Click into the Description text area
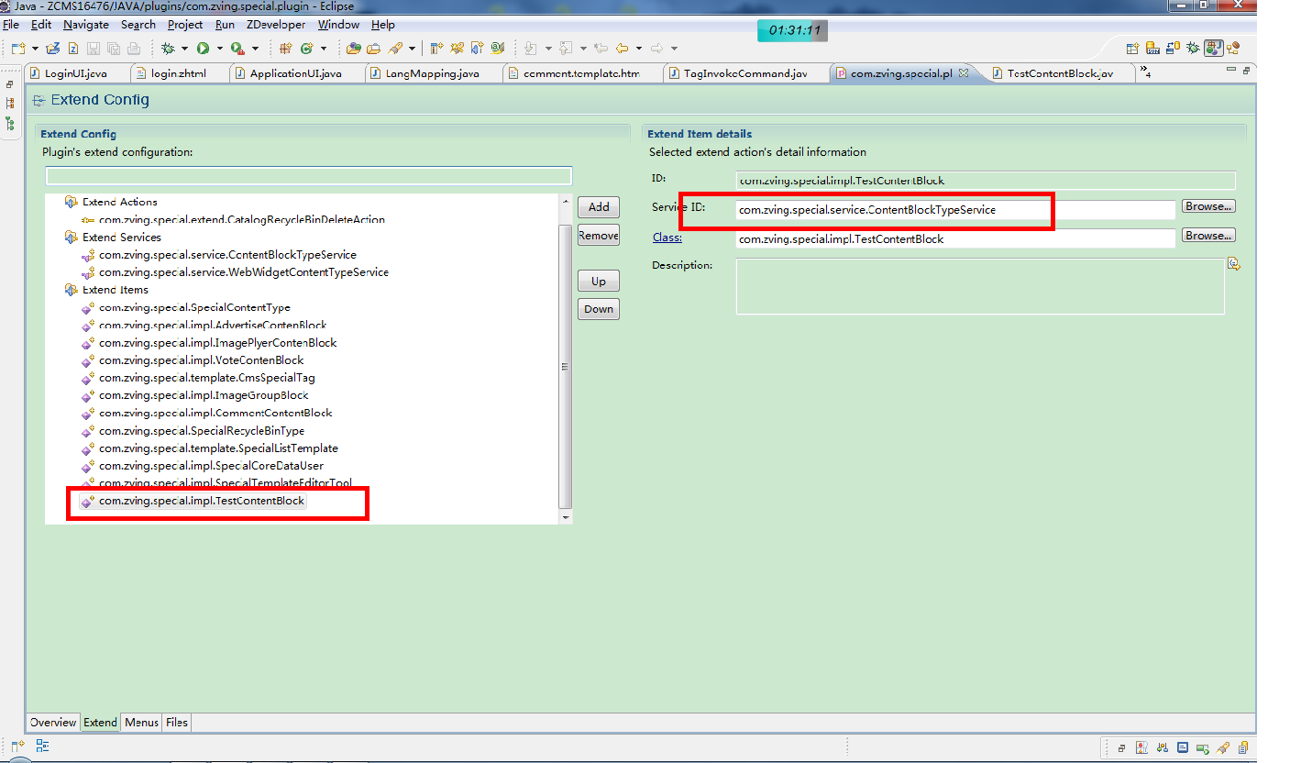Viewport: 1312px width, 763px height. tap(979, 287)
